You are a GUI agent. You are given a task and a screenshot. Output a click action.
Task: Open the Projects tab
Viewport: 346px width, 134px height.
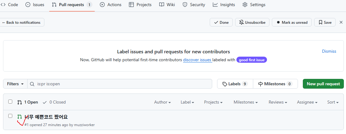140,5
